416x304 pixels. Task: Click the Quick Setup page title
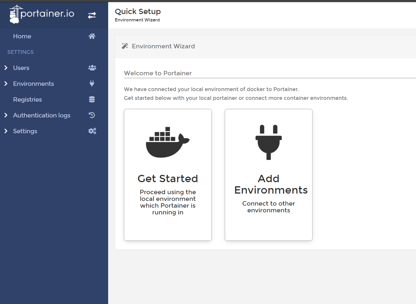click(138, 11)
